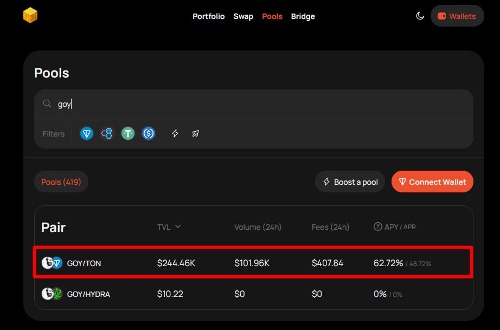Filter pools by USDC token
Viewport: 500px width, 330px height.
(149, 133)
